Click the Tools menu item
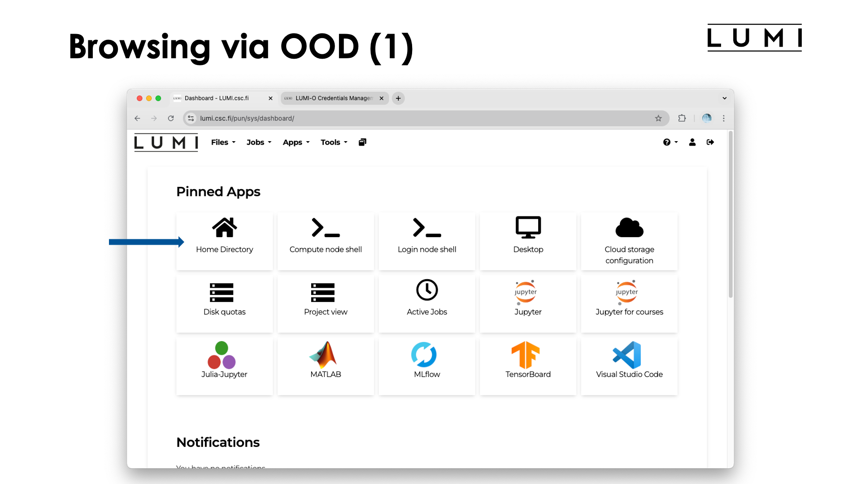 pos(332,142)
